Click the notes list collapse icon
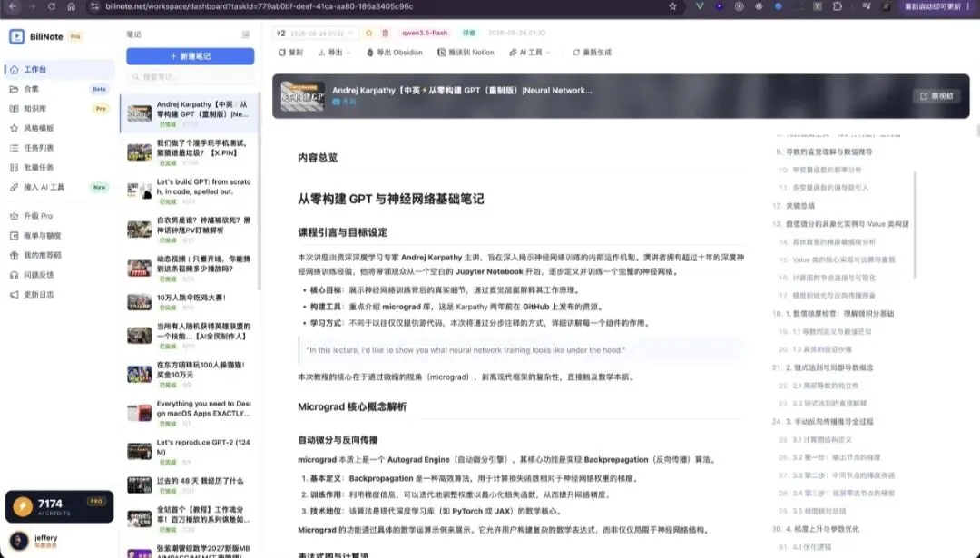The image size is (980, 558). tap(246, 34)
